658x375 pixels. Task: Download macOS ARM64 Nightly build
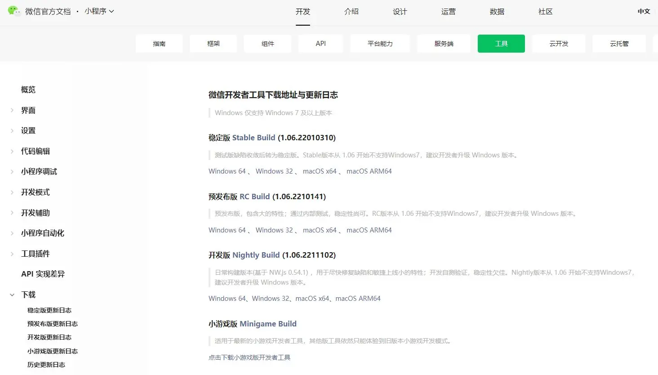359,298
